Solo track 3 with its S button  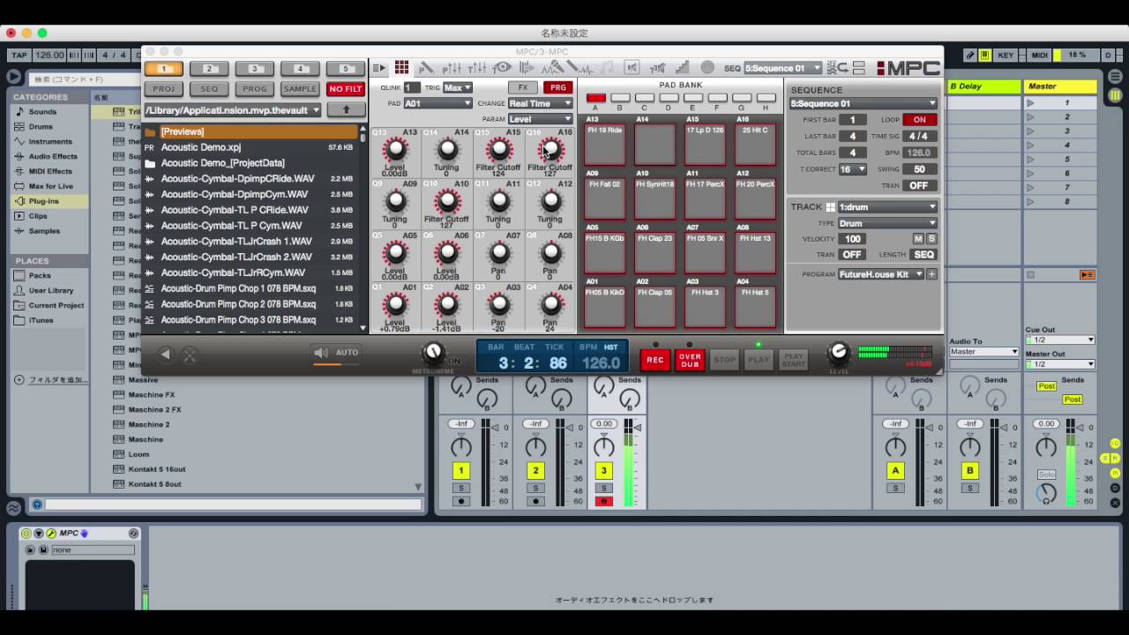click(604, 488)
